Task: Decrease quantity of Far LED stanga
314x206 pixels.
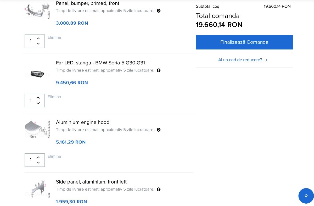Action: (38, 103)
